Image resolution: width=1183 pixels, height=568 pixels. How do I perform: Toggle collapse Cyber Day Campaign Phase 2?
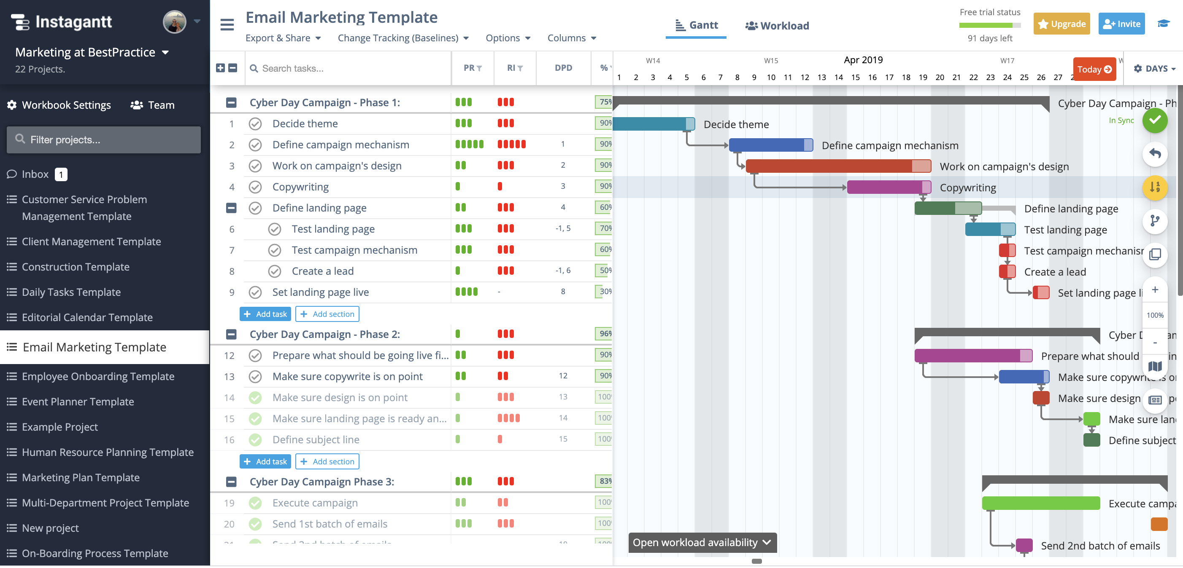[x=231, y=335]
